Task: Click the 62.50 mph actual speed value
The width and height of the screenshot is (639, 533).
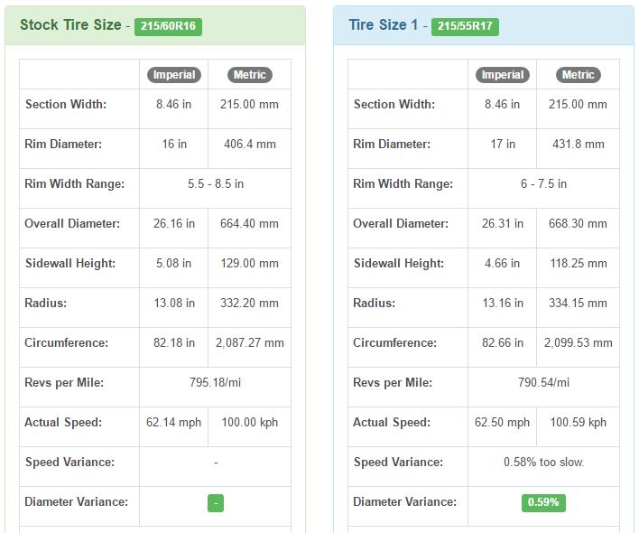Action: [502, 423]
